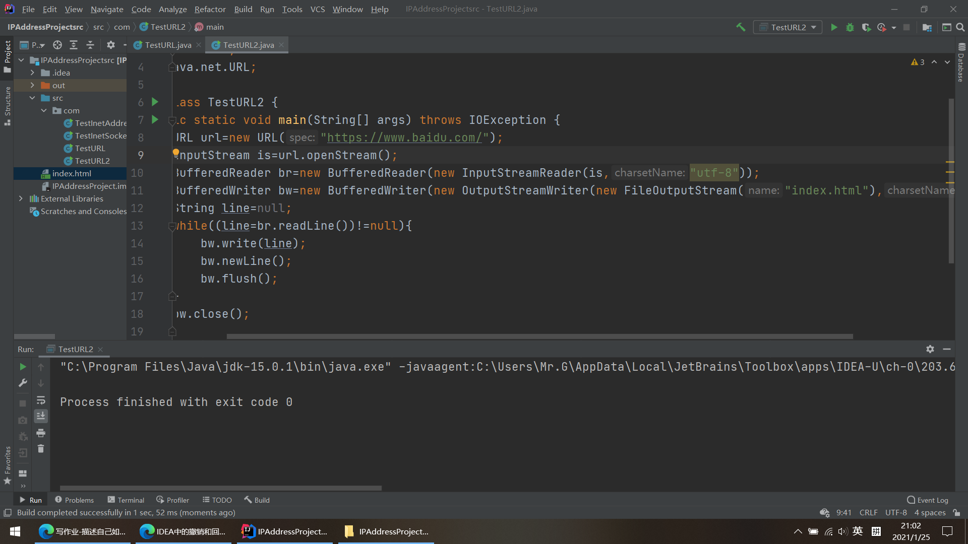Open the IDEA taskbar item IPAddressProject
Screen dimensions: 968x544
tap(285, 531)
